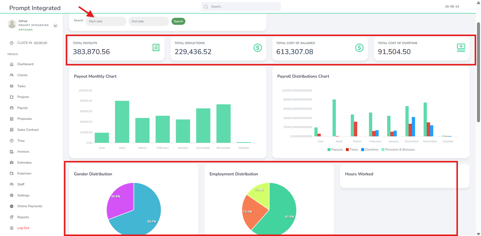Click the Total Payouts receipt icon
The image size is (481, 236).
156,48
